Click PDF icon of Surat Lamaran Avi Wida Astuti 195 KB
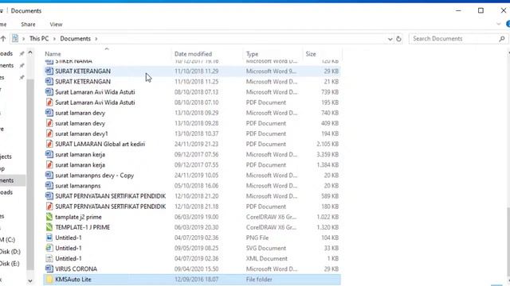The height and width of the screenshot is (286, 510). point(49,102)
